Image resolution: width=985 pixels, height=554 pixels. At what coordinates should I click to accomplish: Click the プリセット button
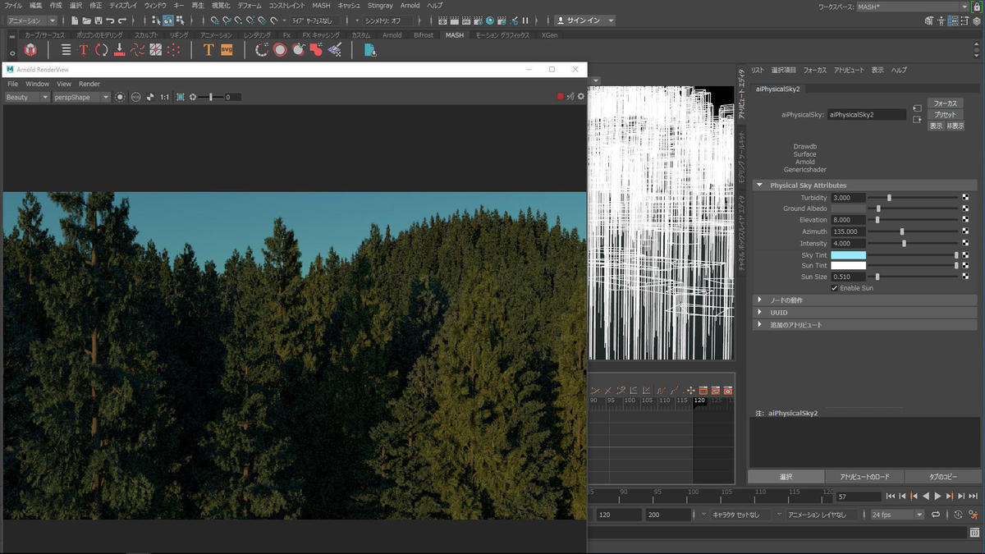pos(946,115)
